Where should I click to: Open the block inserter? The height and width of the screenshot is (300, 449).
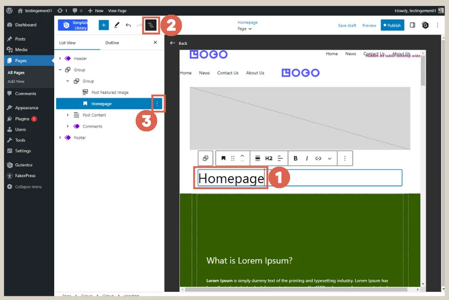point(103,25)
